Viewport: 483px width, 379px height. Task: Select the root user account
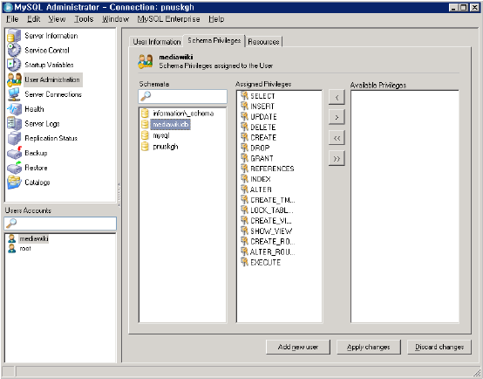25,249
